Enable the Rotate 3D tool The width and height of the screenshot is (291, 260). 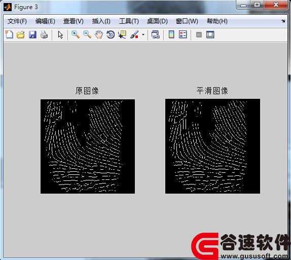tap(111, 34)
